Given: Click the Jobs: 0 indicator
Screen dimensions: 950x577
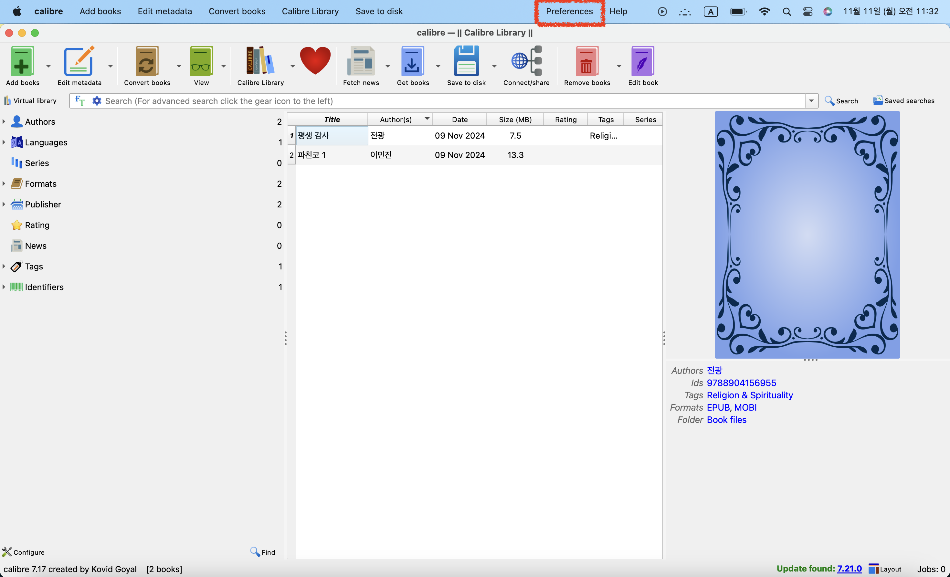Looking at the screenshot, I should [931, 569].
